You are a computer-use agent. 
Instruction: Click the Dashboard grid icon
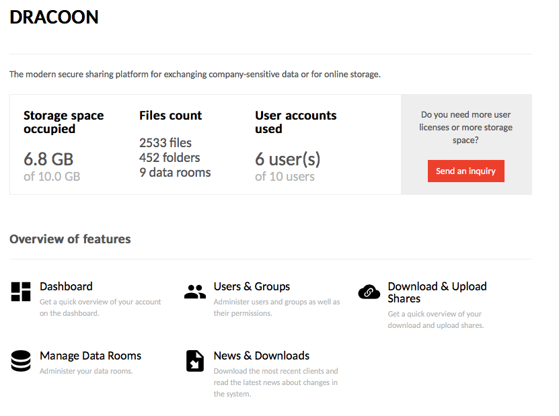coord(21,292)
